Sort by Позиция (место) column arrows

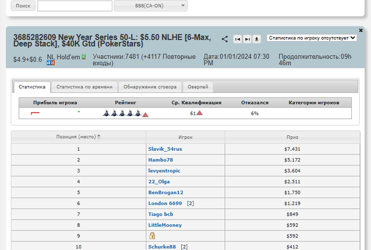[x=99, y=137]
